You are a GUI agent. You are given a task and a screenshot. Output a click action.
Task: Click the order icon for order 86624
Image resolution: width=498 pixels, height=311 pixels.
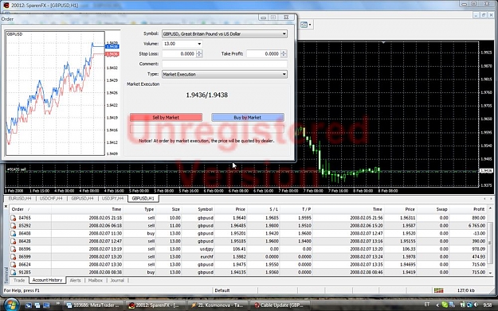point(14,264)
